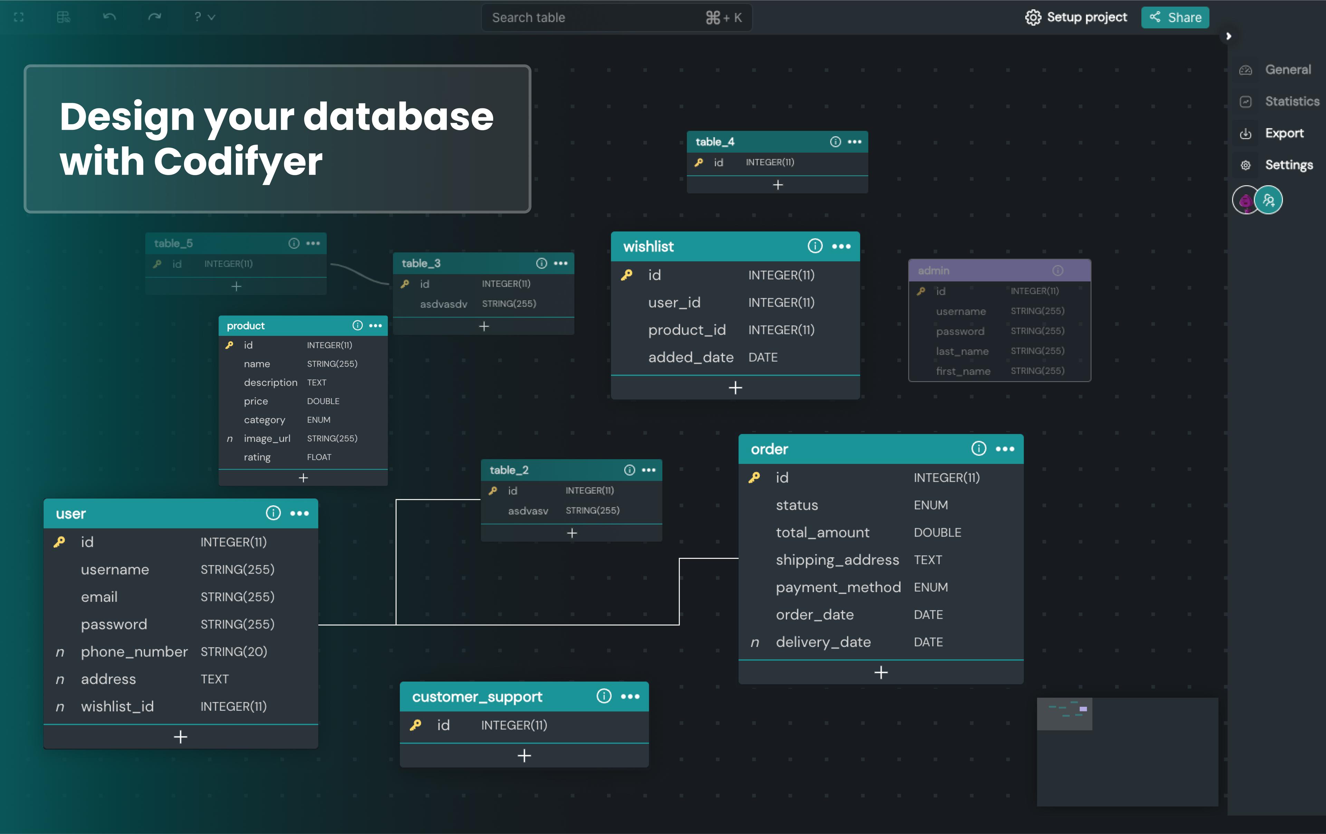Add a column to customer_support table
This screenshot has width=1326, height=834.
[524, 756]
